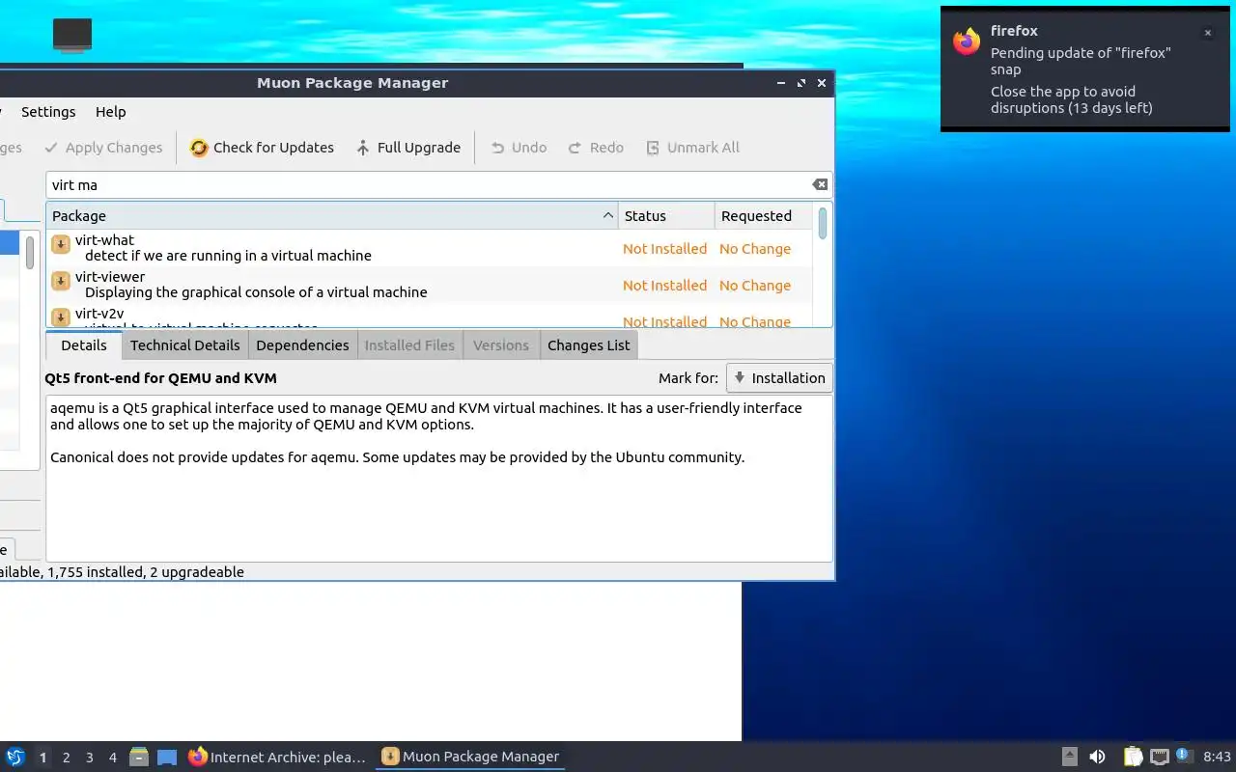The height and width of the screenshot is (772, 1236).
Task: Open the Lubuntu application menu
Action: point(15,757)
